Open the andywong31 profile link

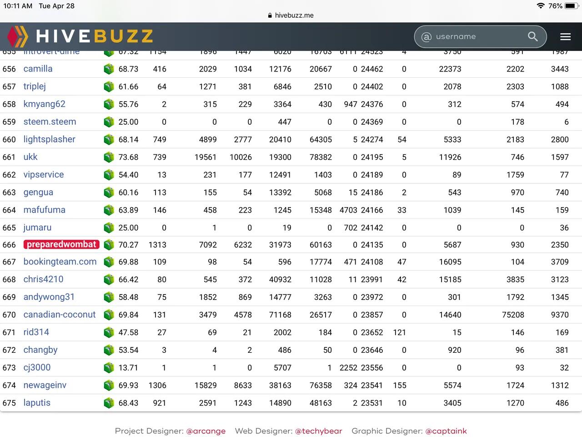(49, 297)
